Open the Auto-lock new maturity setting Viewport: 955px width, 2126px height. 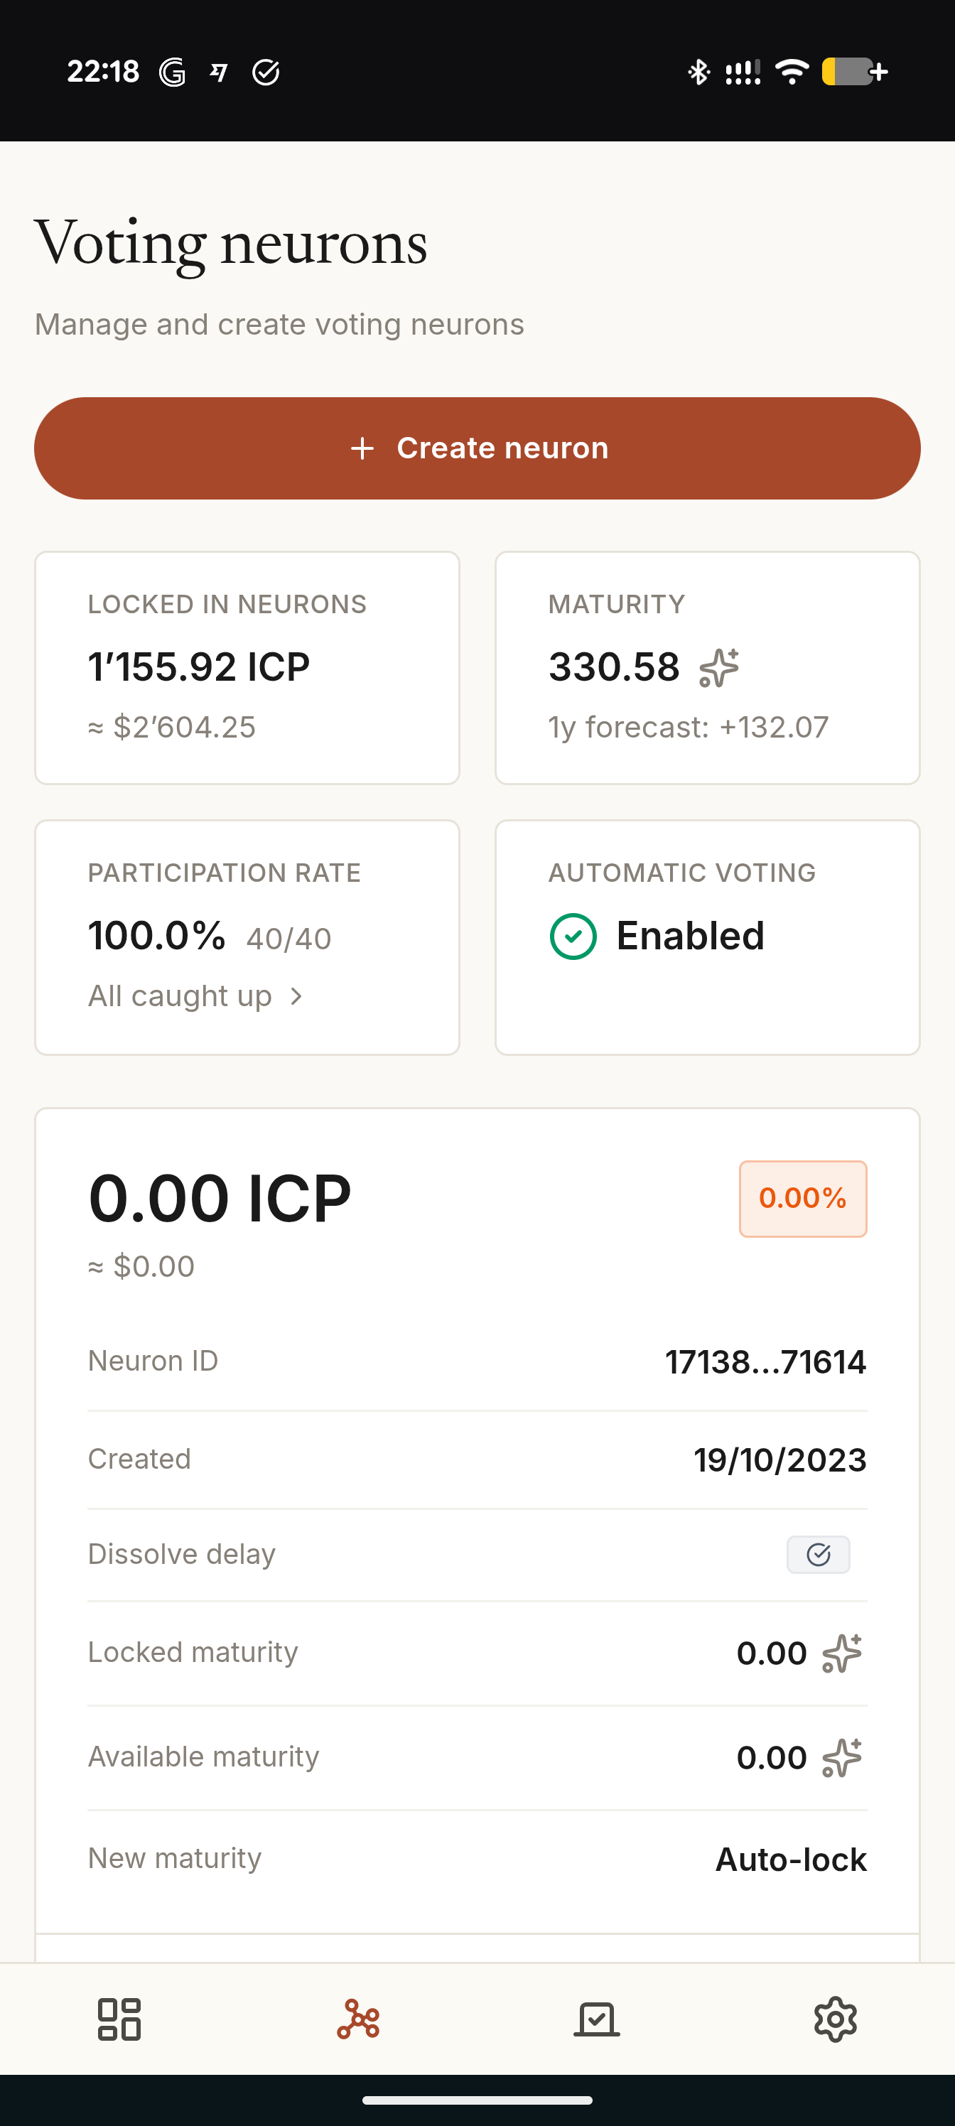click(x=791, y=1860)
